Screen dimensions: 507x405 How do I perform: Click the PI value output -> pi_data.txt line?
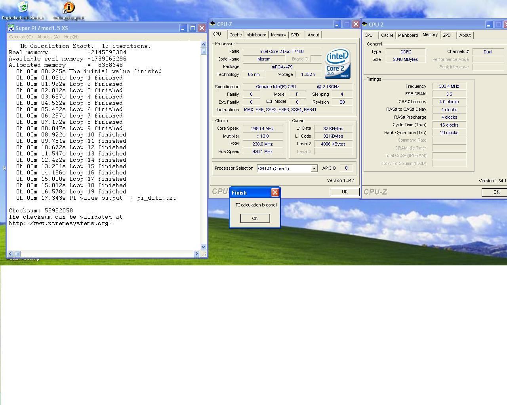tap(96, 198)
